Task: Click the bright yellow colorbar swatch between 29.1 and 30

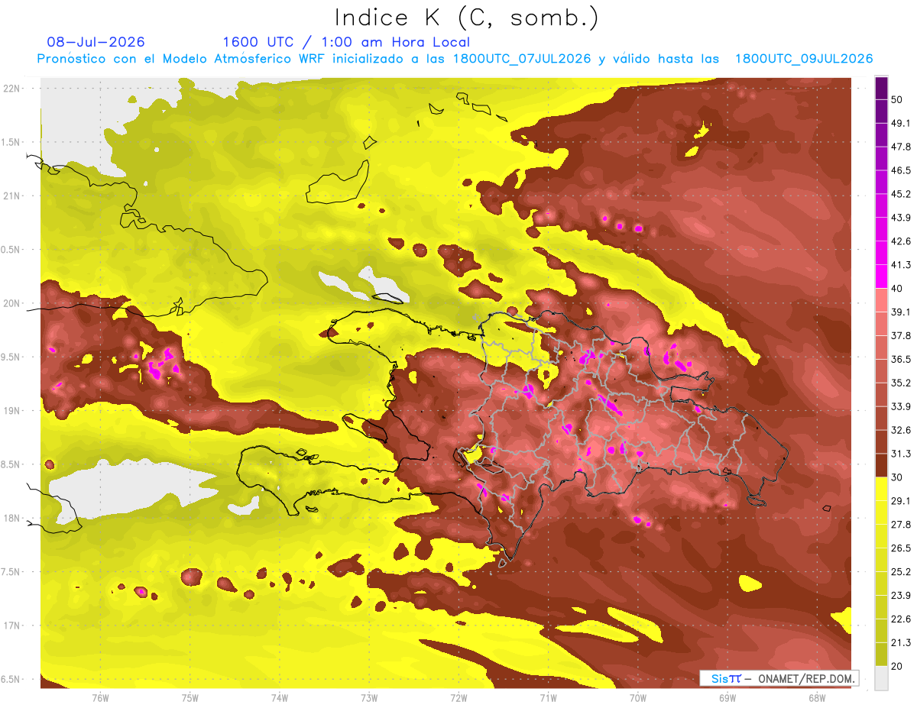Action: 881,489
